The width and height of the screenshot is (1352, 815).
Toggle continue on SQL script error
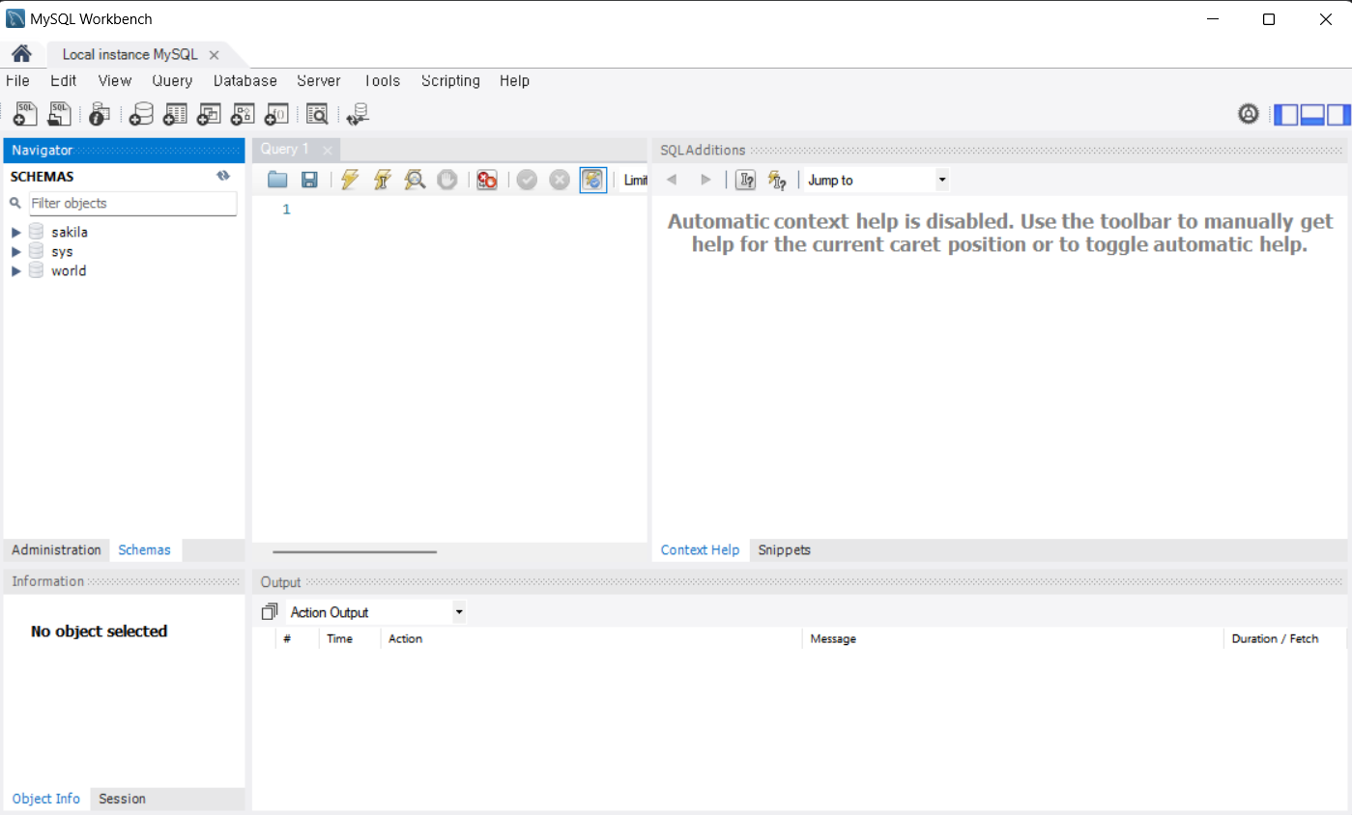pos(487,180)
